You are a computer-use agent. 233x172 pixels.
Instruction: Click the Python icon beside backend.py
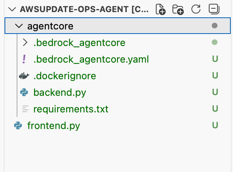[24, 92]
